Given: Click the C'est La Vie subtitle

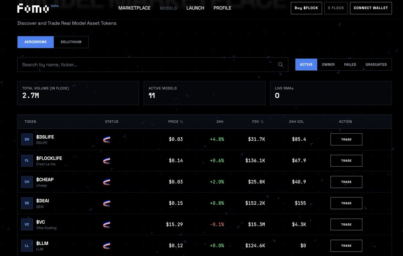Looking at the screenshot, I should [46, 164].
